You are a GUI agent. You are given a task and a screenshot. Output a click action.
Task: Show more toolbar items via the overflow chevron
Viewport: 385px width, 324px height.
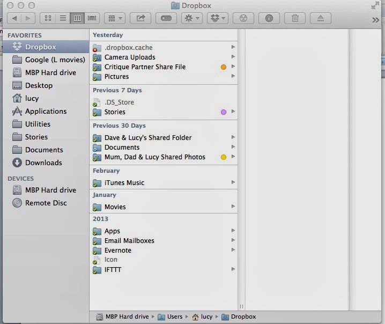pyautogui.click(x=375, y=20)
